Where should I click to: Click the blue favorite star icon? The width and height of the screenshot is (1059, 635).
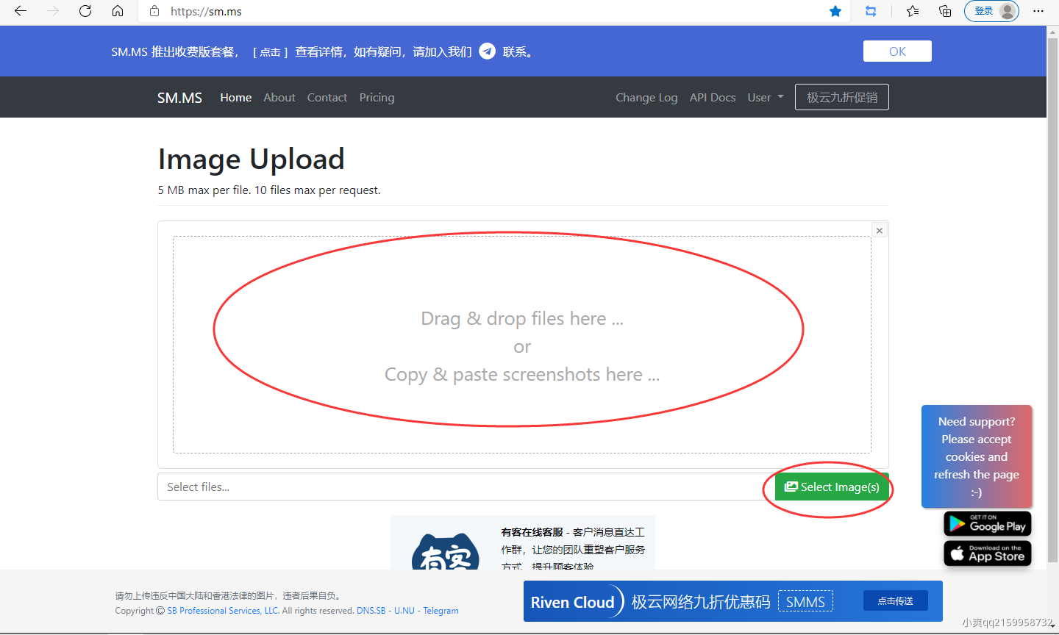[x=835, y=11]
